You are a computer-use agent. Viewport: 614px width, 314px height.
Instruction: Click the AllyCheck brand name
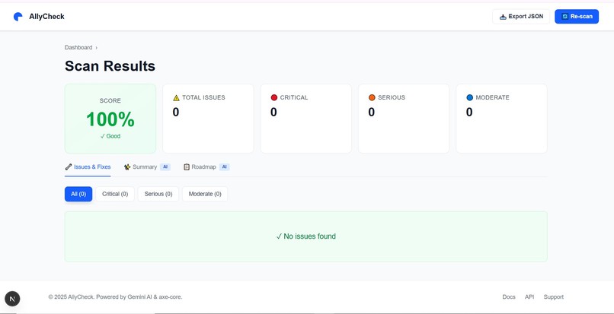(x=46, y=17)
